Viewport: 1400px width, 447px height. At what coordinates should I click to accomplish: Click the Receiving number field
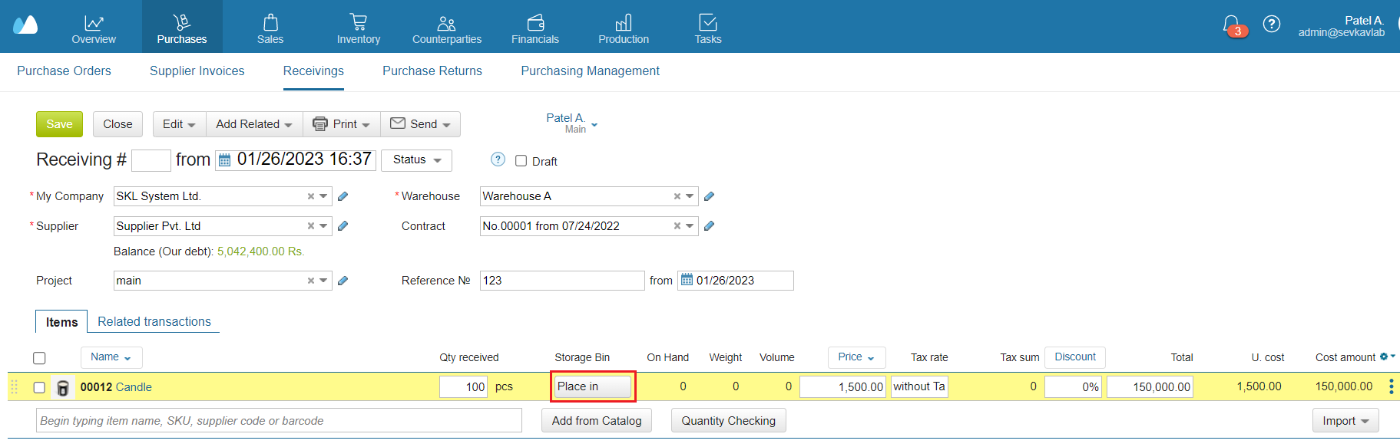pyautogui.click(x=151, y=160)
